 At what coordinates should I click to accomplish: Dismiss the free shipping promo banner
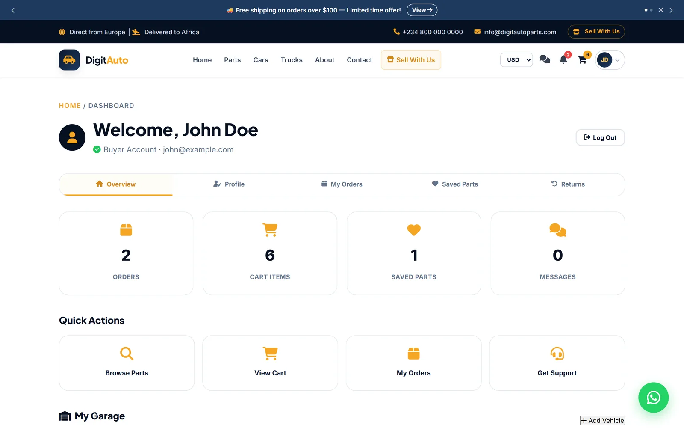click(x=661, y=10)
